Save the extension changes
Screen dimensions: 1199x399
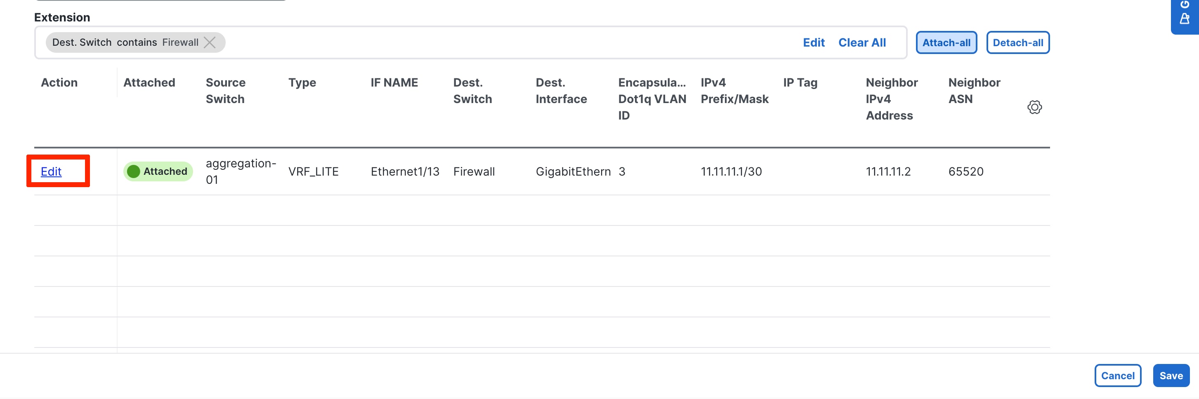1171,376
